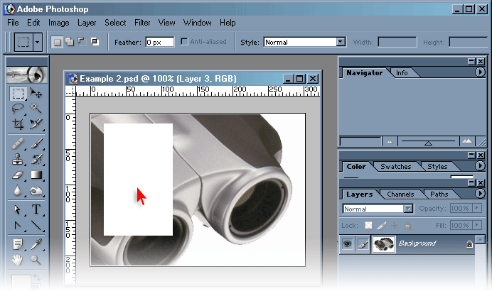Image resolution: width=492 pixels, height=291 pixels.
Task: Open the Image menu
Action: tap(59, 23)
